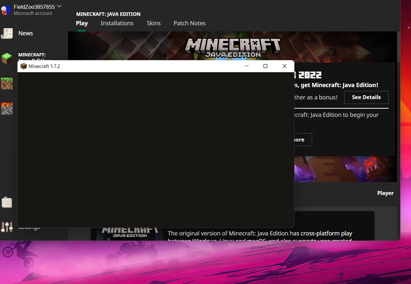Click the Player label in launcher

pos(385,193)
